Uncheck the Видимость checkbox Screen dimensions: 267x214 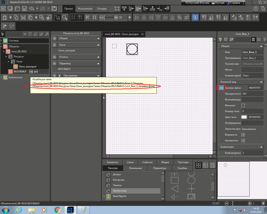click(x=243, y=135)
